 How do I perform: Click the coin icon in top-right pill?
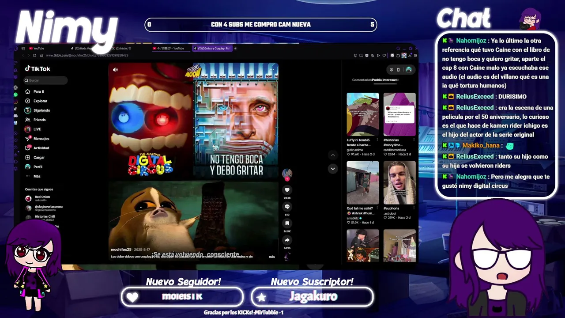point(391,69)
